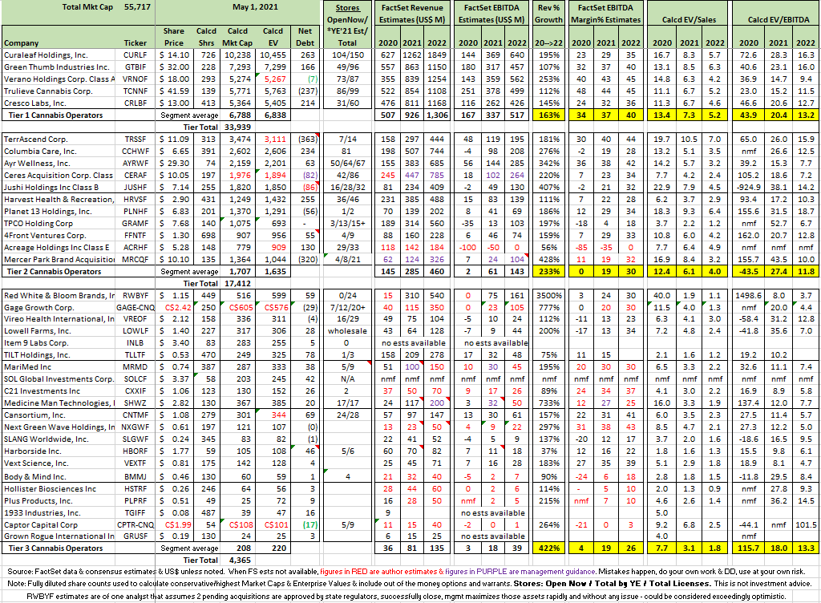
Task: Select the Ayr Wellness stores cell 50/64/67
Action: [348, 164]
